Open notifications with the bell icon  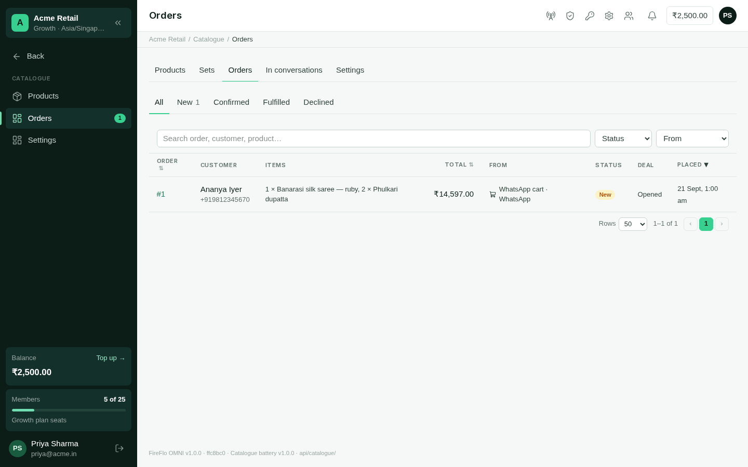[652, 16]
